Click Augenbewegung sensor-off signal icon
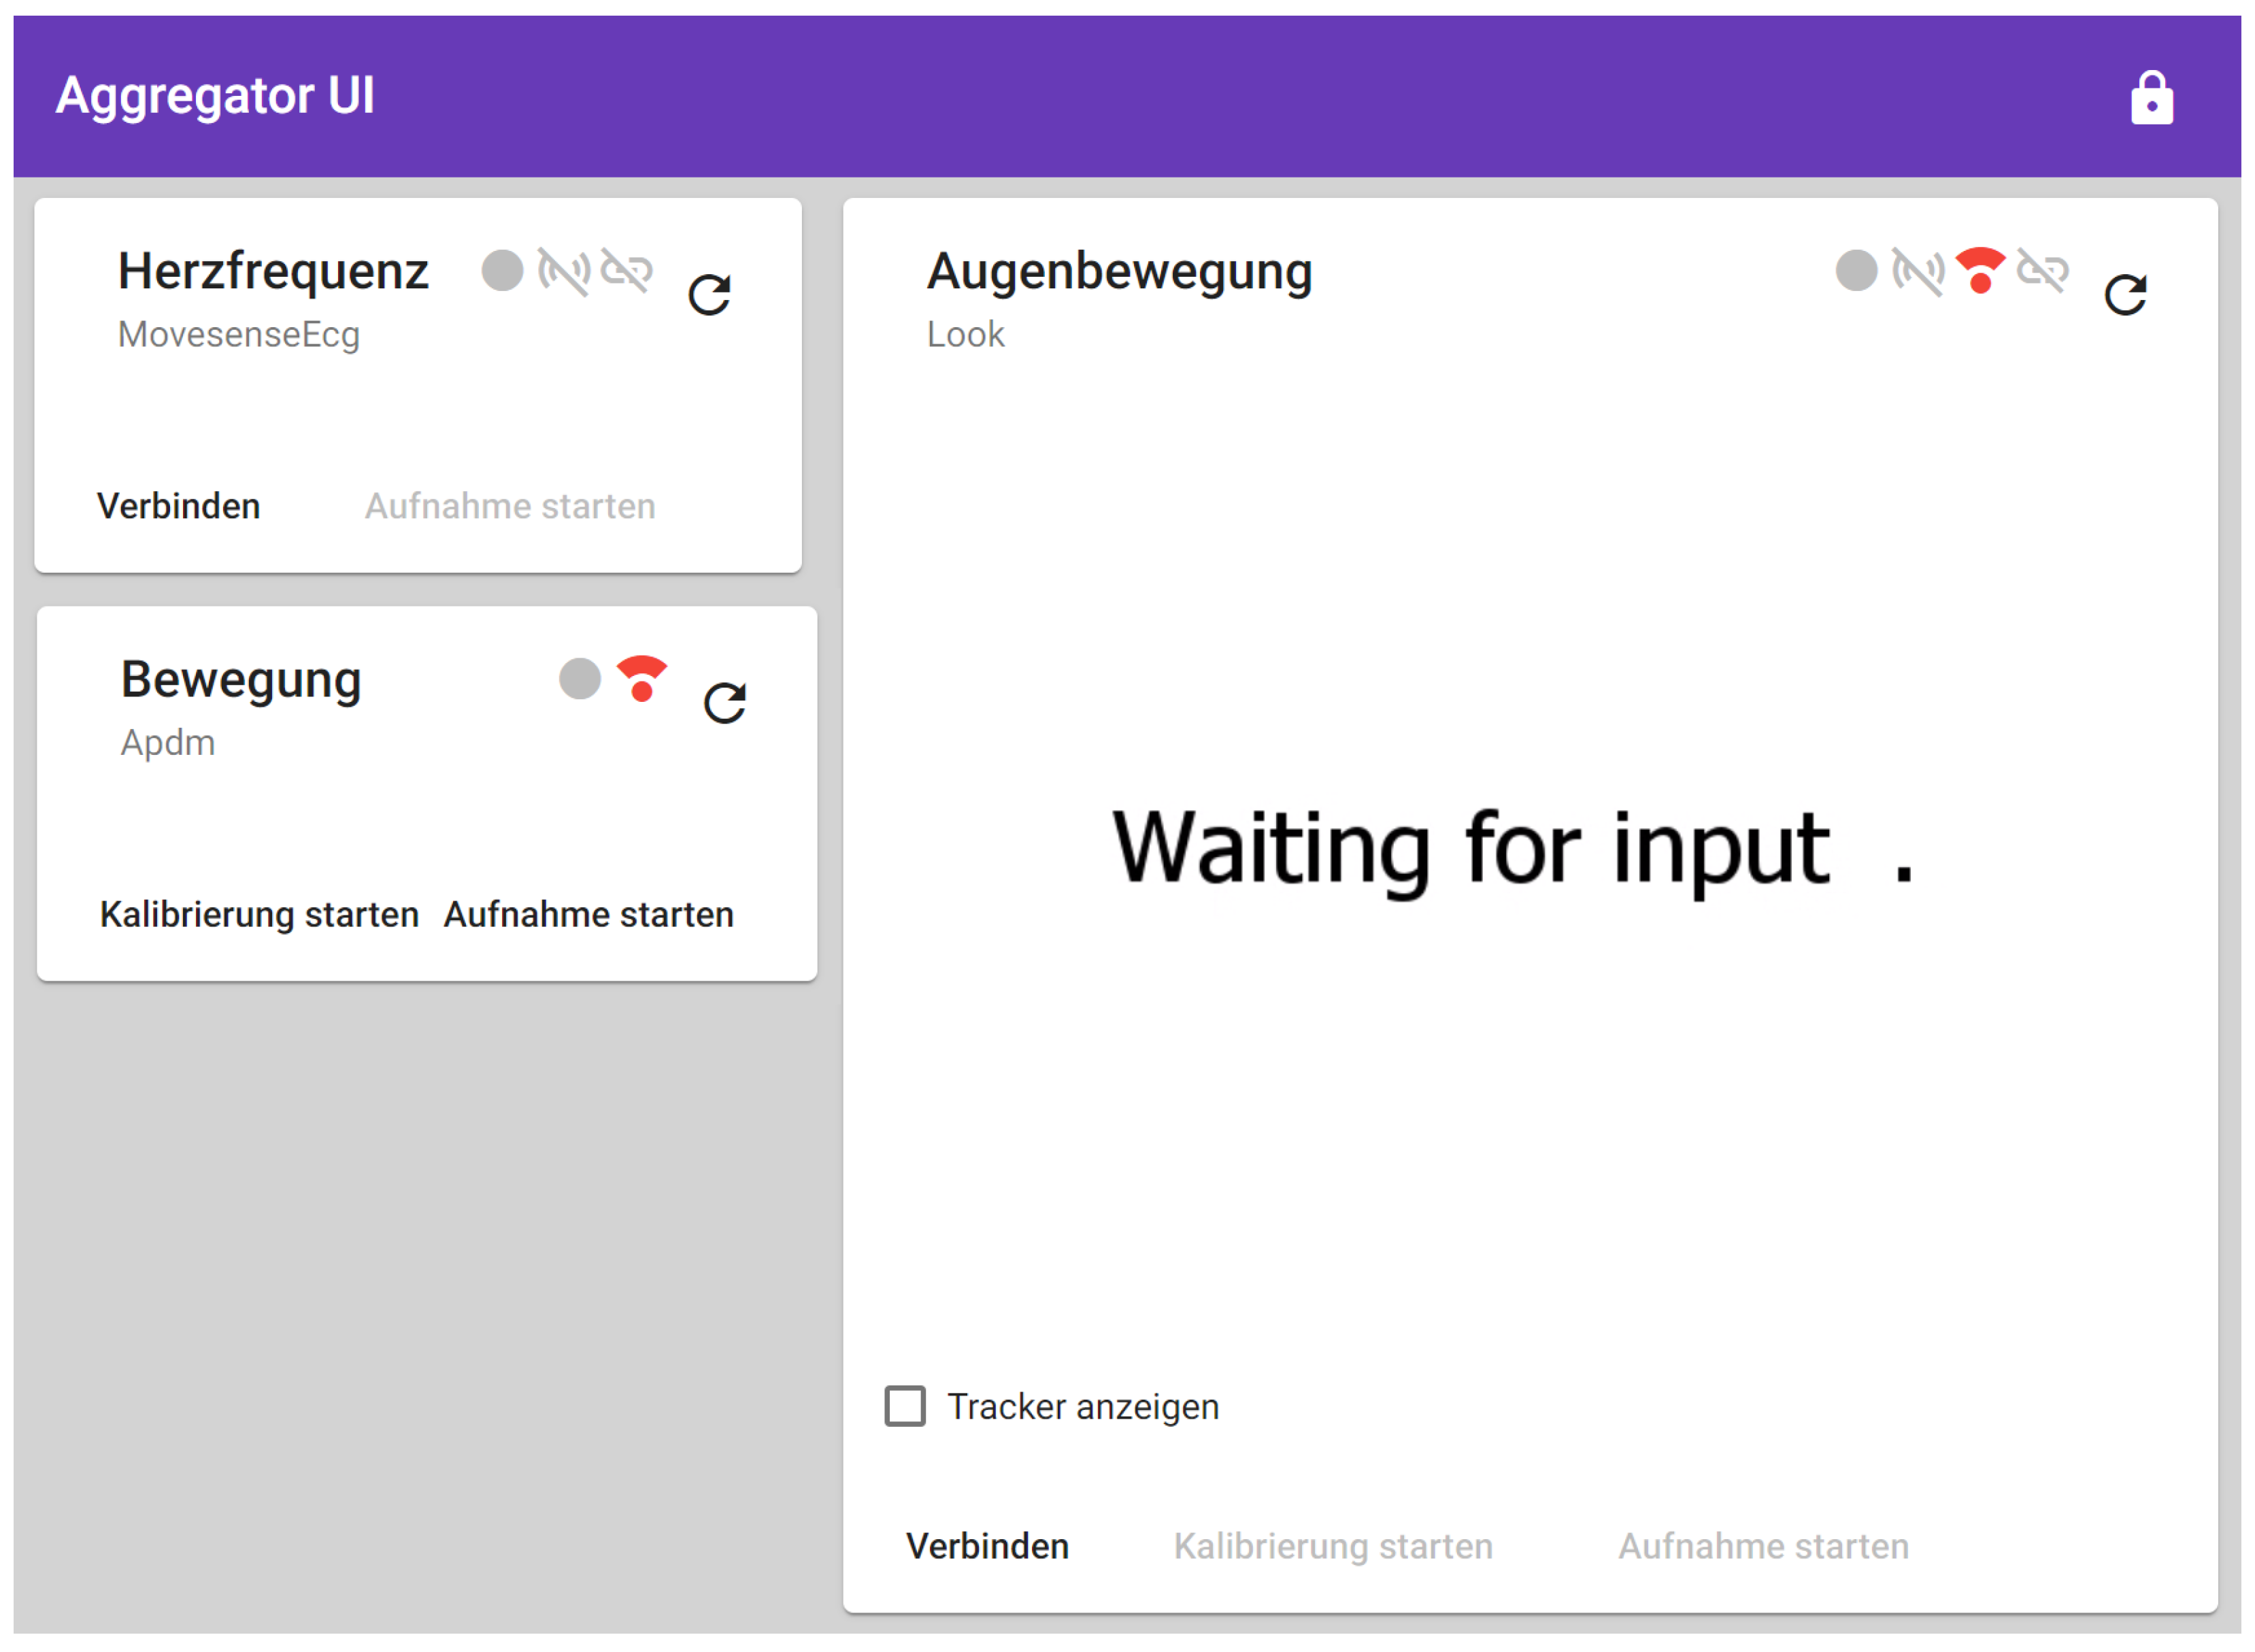 [x=1918, y=271]
